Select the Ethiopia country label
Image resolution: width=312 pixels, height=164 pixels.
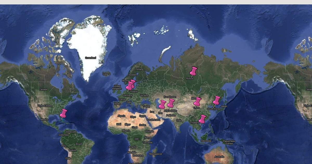(x=149, y=131)
